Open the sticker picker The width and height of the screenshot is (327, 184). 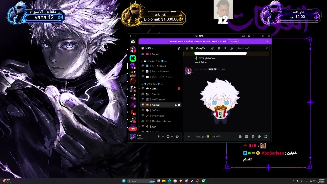click(x=253, y=137)
